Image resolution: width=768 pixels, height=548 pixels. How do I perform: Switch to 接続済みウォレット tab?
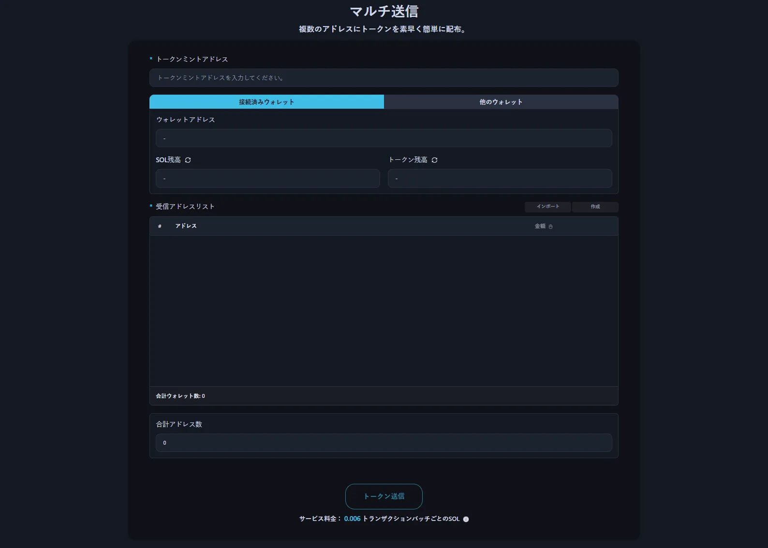(x=266, y=102)
